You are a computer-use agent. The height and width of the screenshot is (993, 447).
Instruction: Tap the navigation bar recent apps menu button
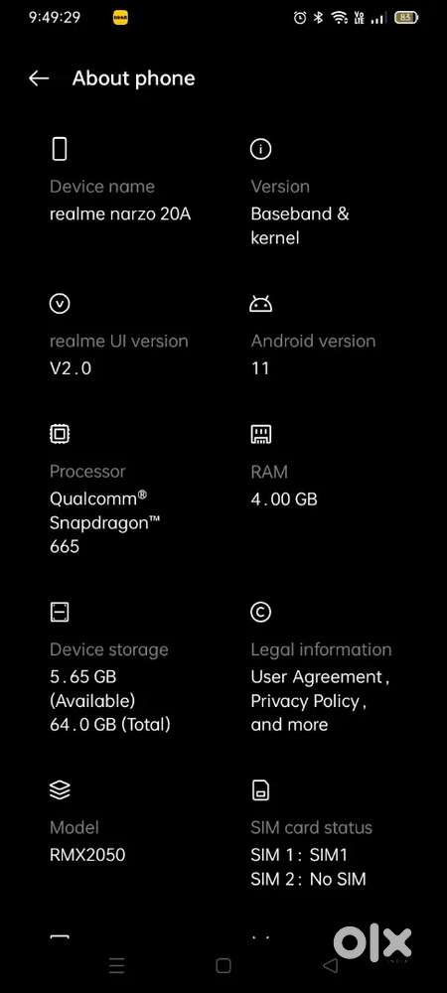[x=116, y=965]
